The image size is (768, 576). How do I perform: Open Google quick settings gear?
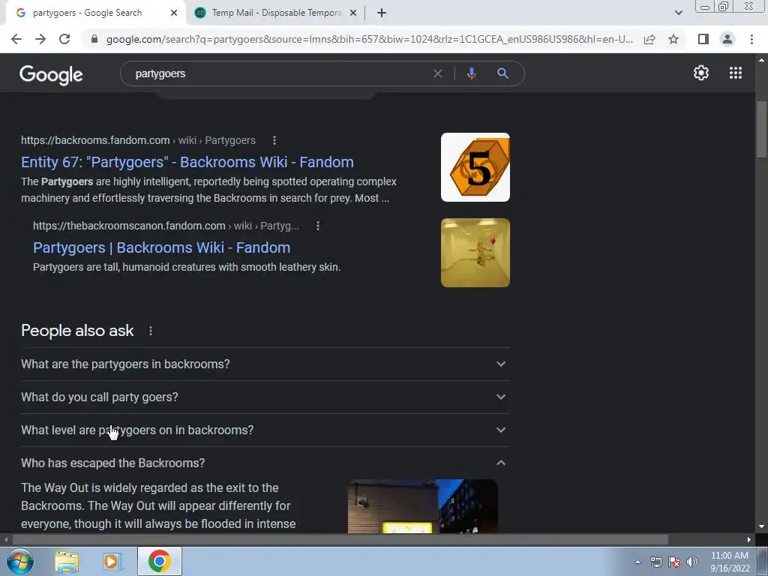click(x=701, y=73)
